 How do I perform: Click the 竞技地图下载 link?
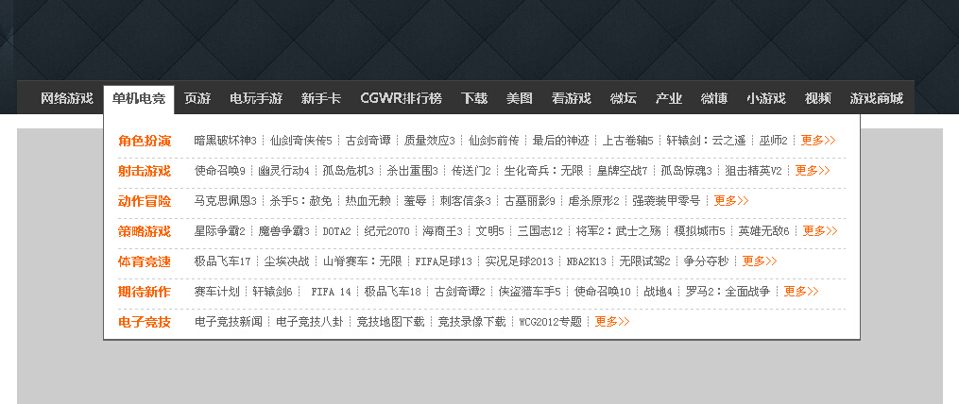[x=390, y=322]
